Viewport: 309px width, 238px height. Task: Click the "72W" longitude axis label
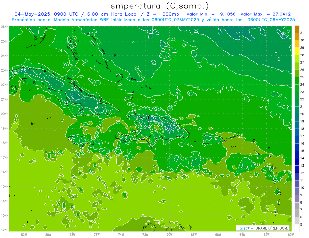click(145, 235)
